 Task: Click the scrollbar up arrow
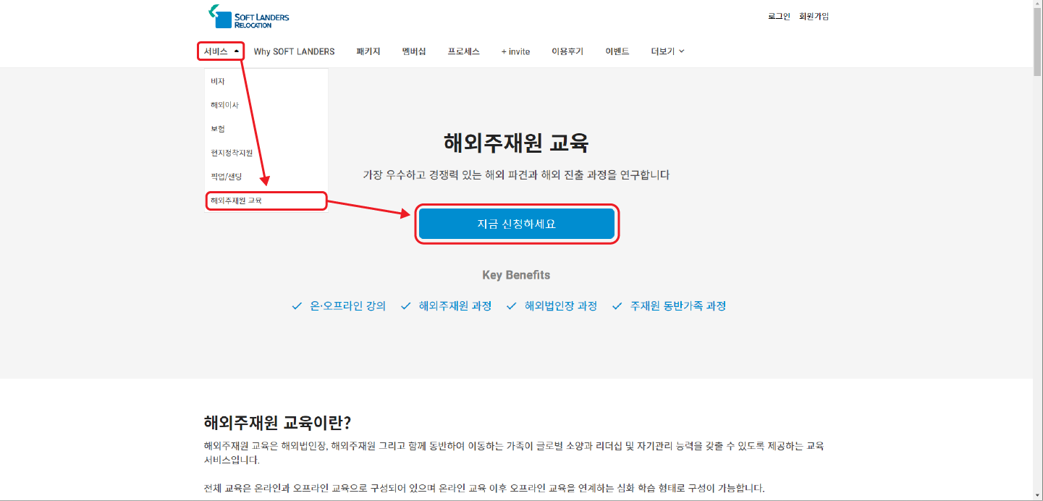(1038, 5)
